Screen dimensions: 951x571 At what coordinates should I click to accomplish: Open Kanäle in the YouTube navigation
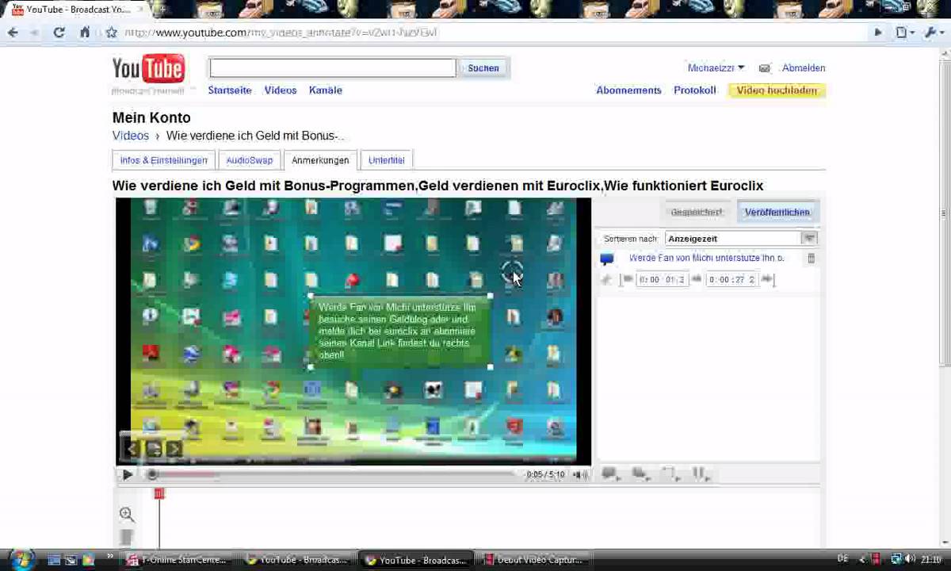[x=326, y=90]
